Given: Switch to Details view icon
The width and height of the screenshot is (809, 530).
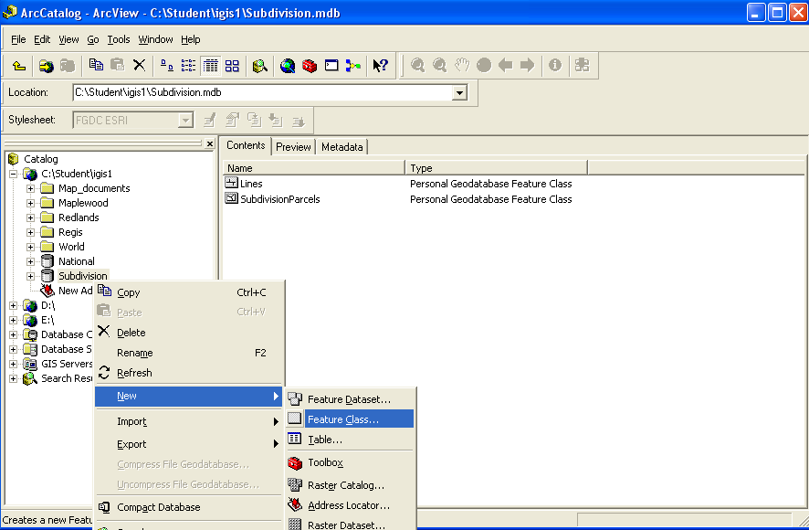Looking at the screenshot, I should 211,65.
